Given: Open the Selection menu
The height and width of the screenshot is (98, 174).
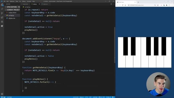Looking at the screenshot, I should click(12, 1).
